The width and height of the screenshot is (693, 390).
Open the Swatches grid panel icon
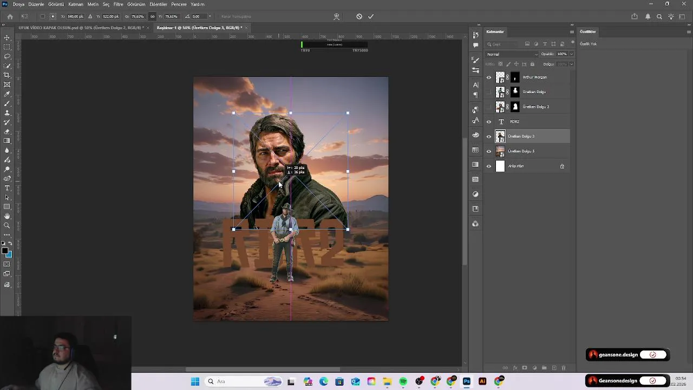tap(475, 150)
